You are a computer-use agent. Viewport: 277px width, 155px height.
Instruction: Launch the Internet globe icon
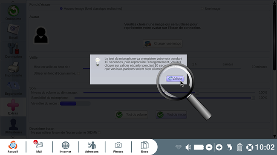(x=65, y=147)
